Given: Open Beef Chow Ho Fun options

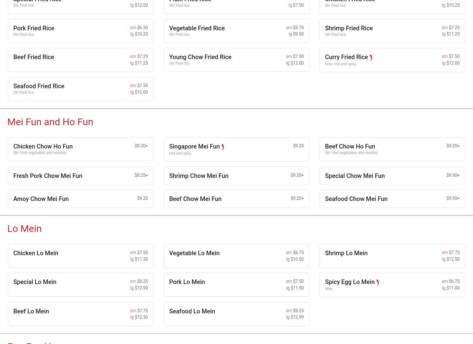Looking at the screenshot, I should (x=350, y=146).
